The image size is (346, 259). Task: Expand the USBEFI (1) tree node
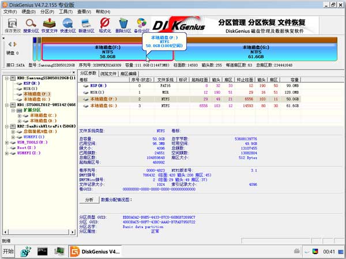point(13,137)
